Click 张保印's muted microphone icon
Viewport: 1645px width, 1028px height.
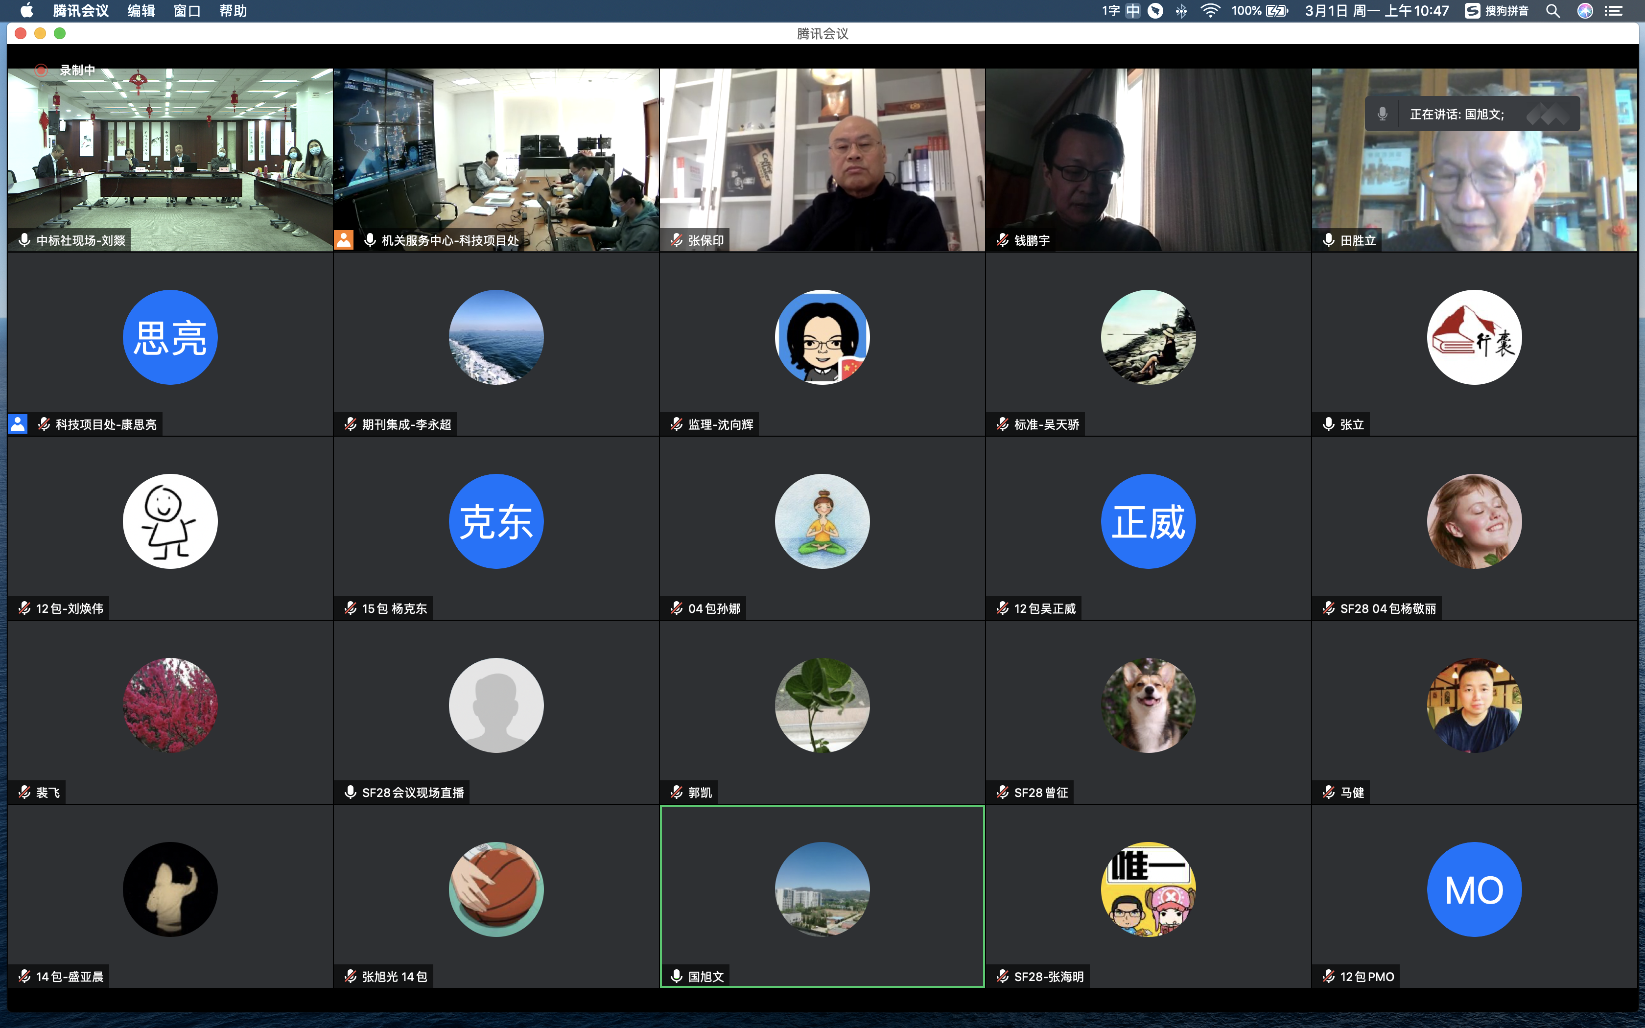click(x=676, y=240)
